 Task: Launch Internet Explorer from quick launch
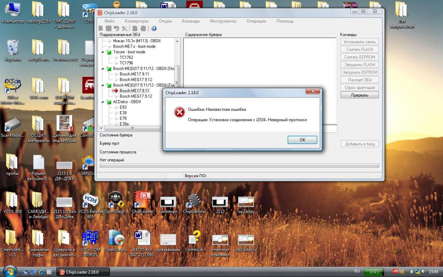tap(40, 272)
